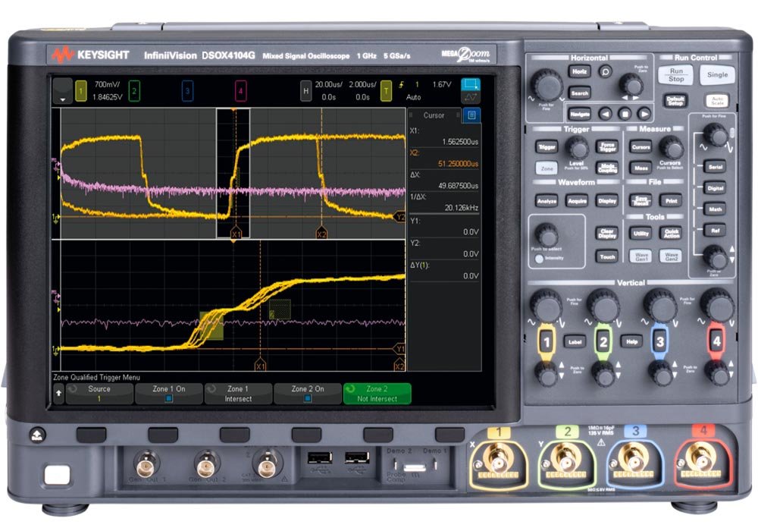Screen dimensions: 758x531
Task: Tap the up arrow Back softkey
Action: click(58, 394)
